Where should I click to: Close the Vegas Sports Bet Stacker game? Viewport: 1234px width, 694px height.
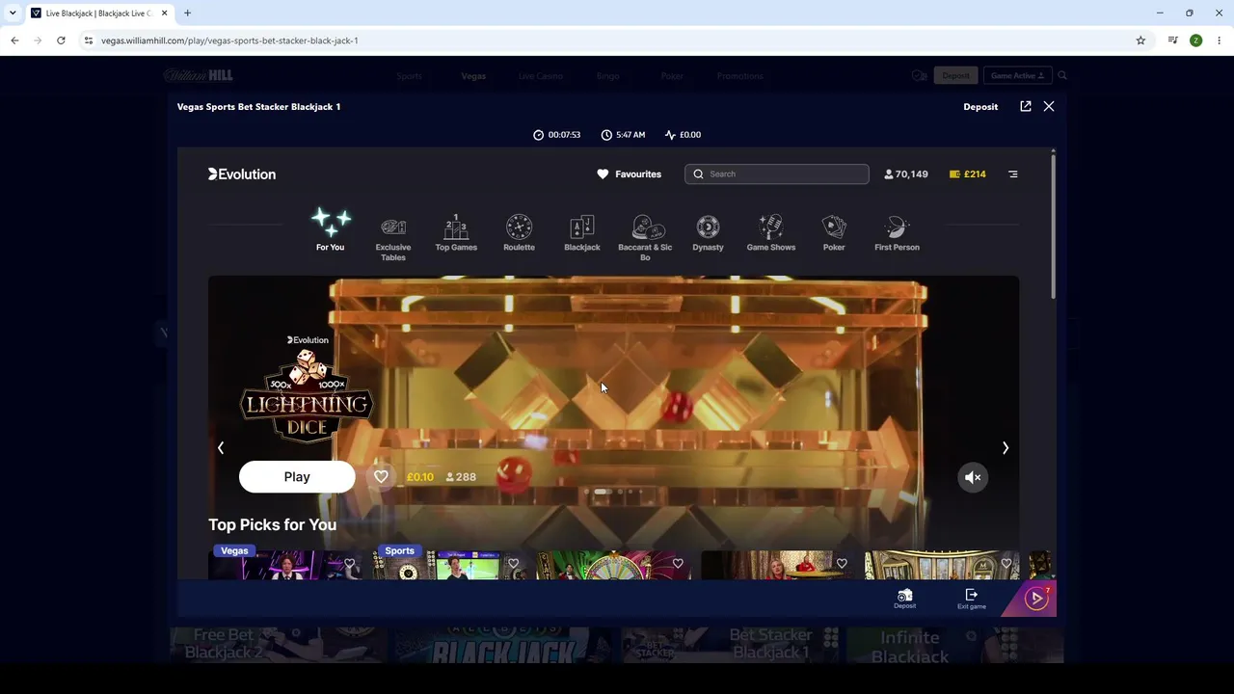(x=1049, y=106)
